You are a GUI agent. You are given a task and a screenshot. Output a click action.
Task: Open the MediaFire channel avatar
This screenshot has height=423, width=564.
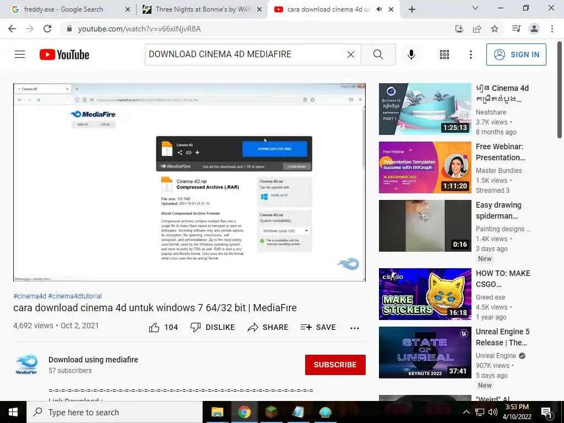point(26,365)
